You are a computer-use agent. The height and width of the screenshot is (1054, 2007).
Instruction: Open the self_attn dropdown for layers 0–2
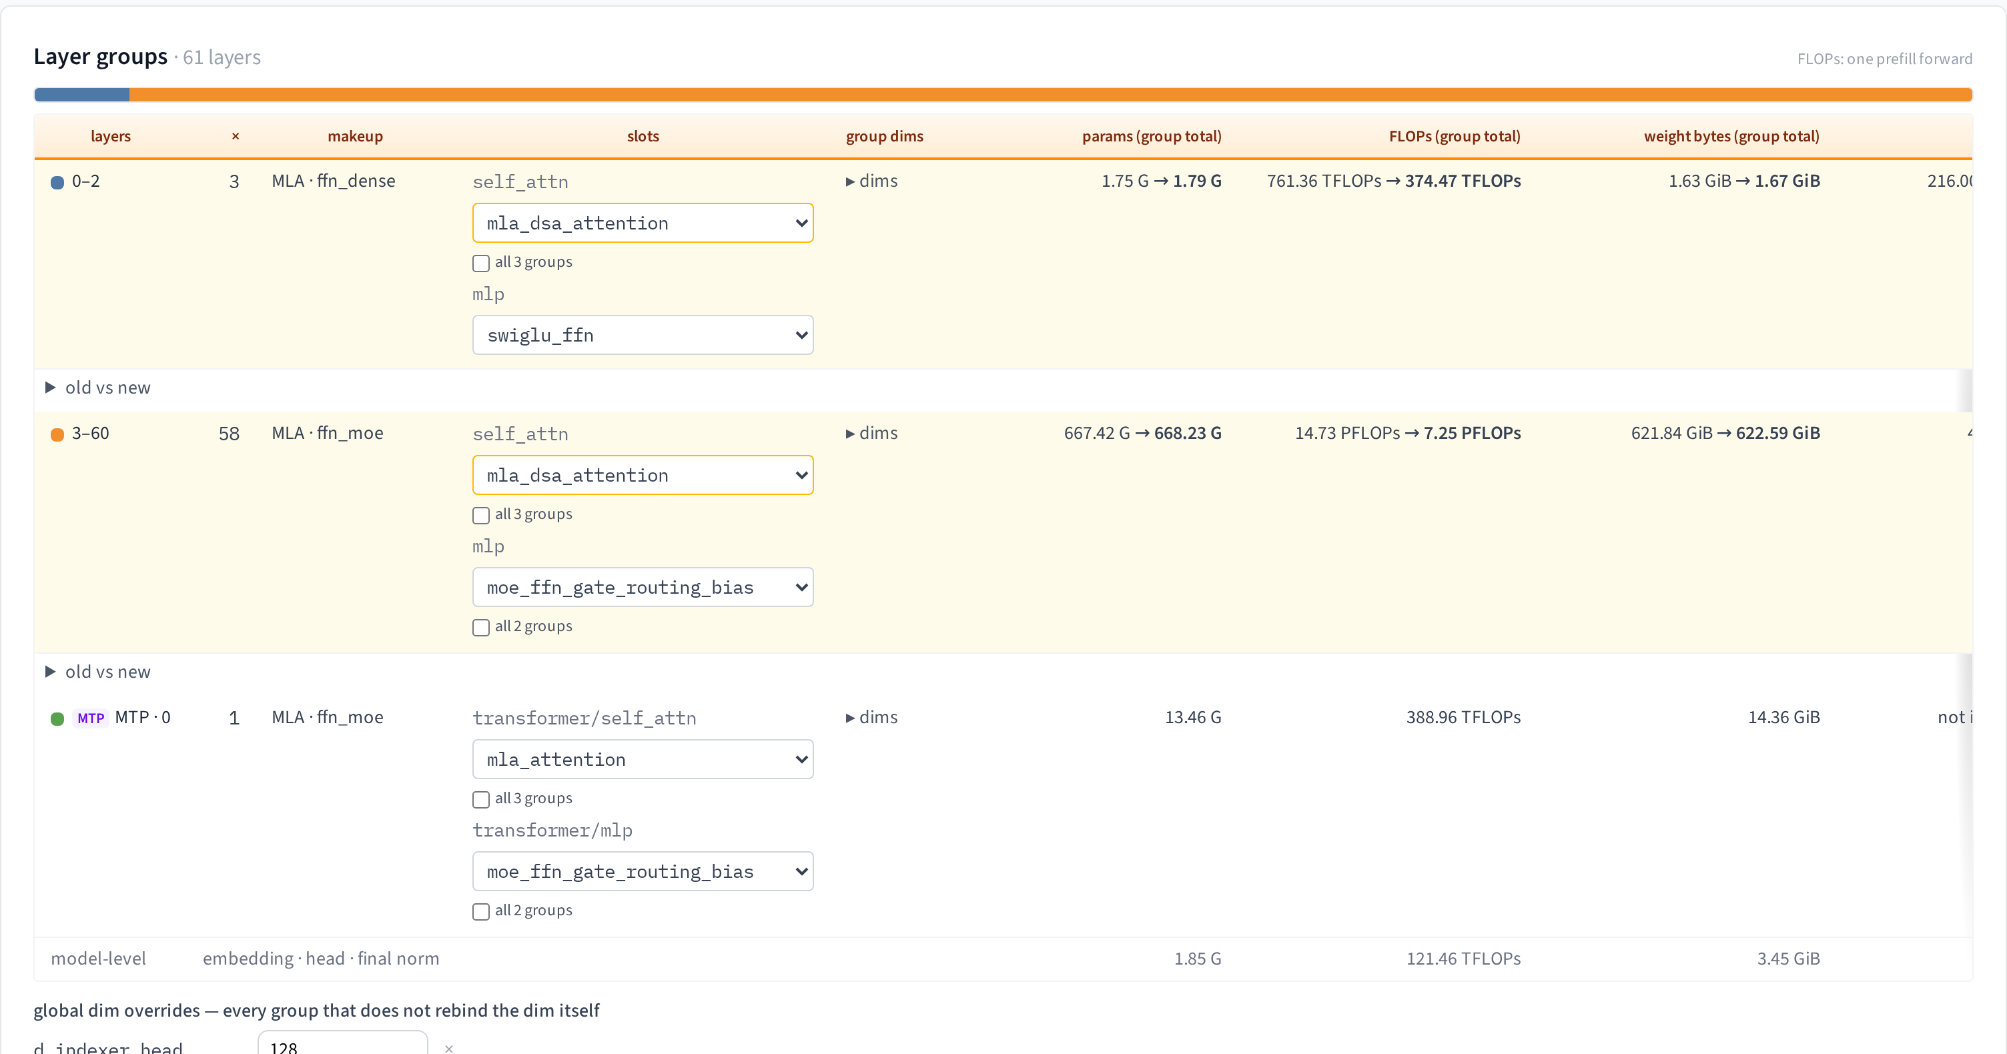(x=643, y=223)
